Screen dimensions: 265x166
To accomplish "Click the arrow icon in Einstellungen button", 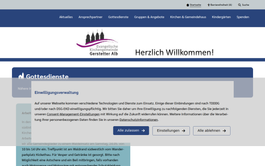I will tap(184, 131).
